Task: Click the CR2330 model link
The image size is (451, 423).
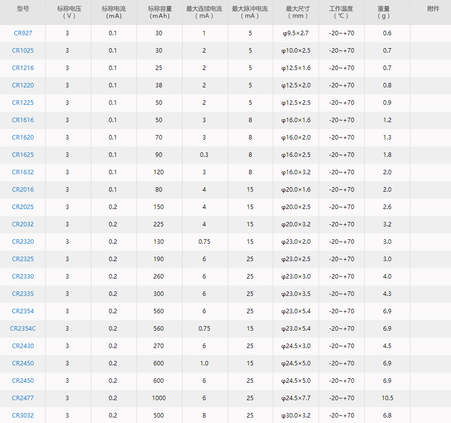Action: tap(23, 277)
